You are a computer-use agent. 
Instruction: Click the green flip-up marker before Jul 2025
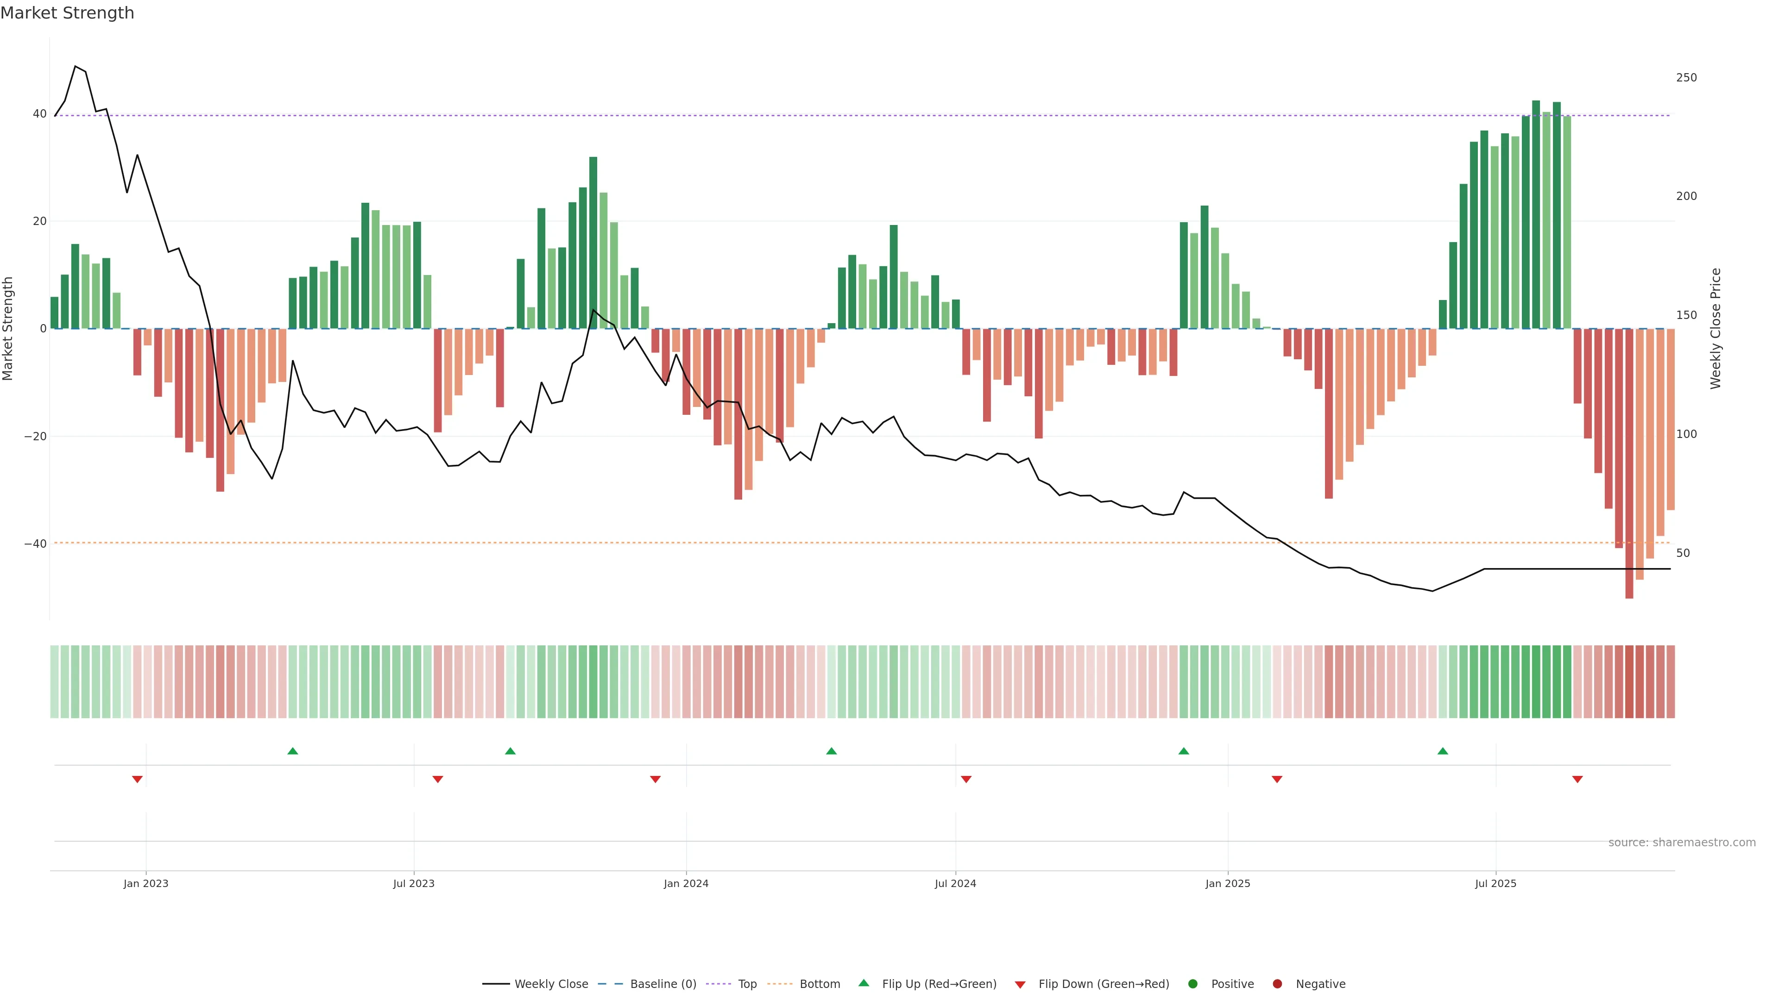pos(1443,751)
